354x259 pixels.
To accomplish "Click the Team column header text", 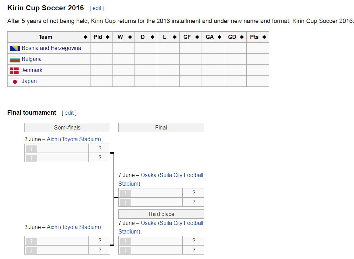I will [45, 37].
